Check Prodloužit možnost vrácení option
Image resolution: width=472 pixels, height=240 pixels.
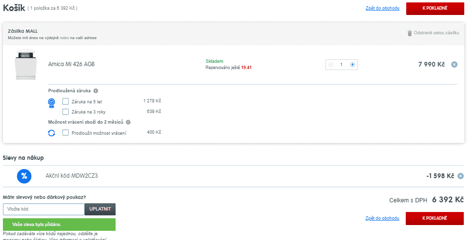(65, 133)
